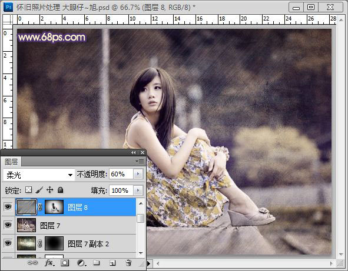Add a layer mask

[65, 263]
